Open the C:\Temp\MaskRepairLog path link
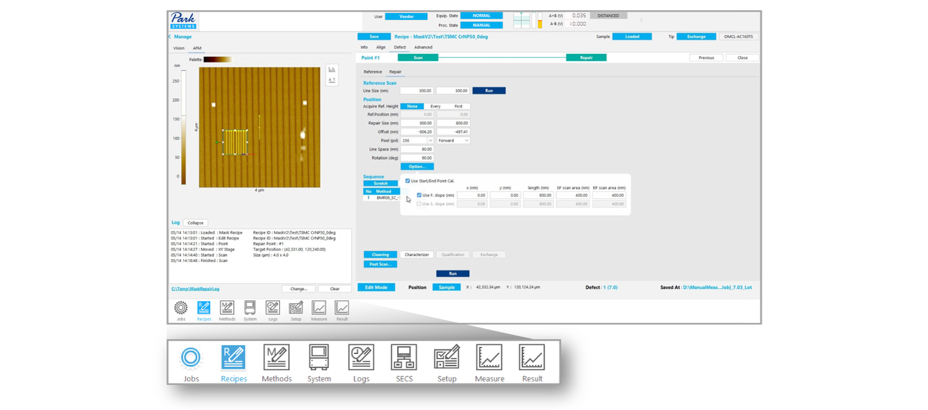This screenshot has height=410, width=928. coord(195,289)
